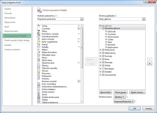The height and width of the screenshot is (113, 157).
Task: Expand the Deweloper tab node
Action: click(x=100, y=69)
